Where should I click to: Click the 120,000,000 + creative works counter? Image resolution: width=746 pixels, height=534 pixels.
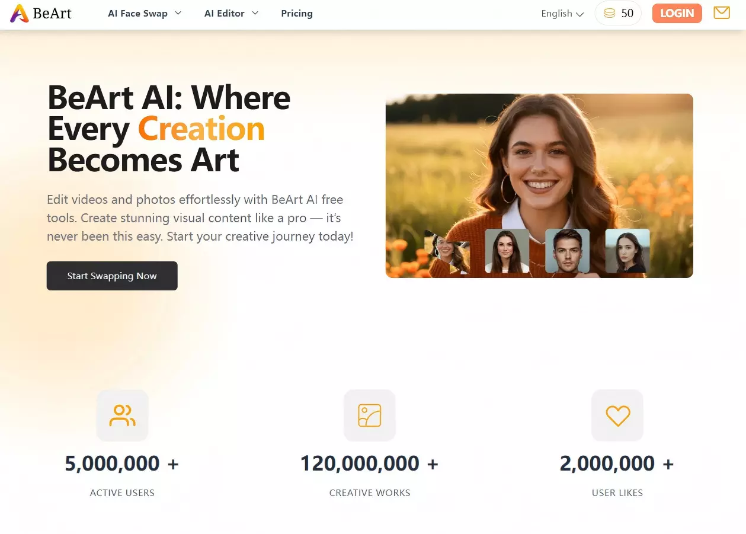369,463
